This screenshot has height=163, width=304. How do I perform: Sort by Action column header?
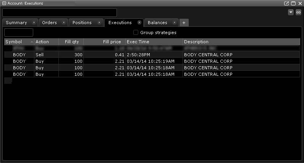coord(47,42)
